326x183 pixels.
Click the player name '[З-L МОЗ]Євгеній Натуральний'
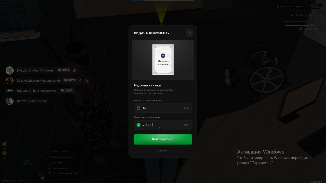38,81
